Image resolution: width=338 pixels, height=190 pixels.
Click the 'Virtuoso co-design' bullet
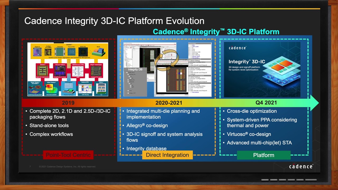249,134
